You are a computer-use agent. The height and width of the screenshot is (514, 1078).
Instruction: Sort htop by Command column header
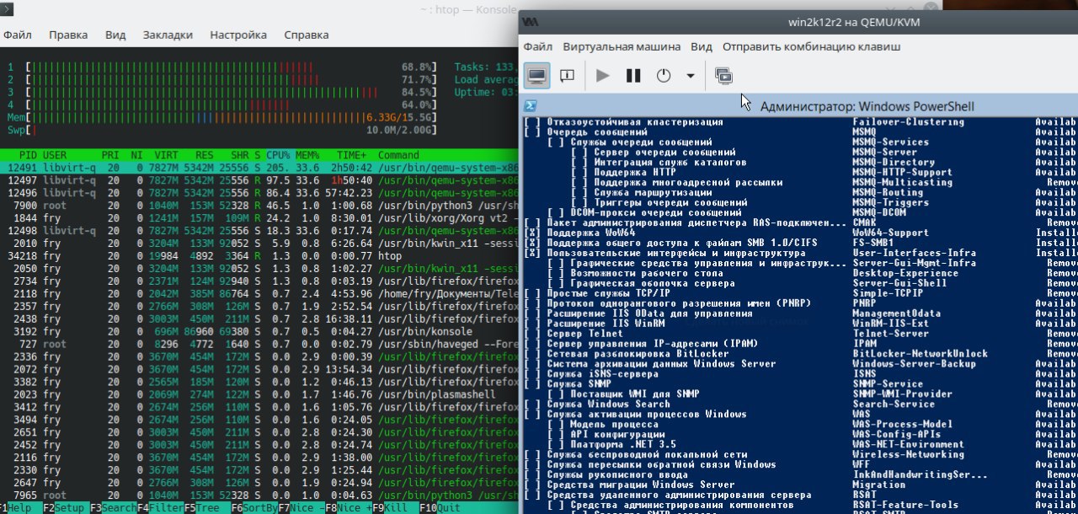pos(398,155)
